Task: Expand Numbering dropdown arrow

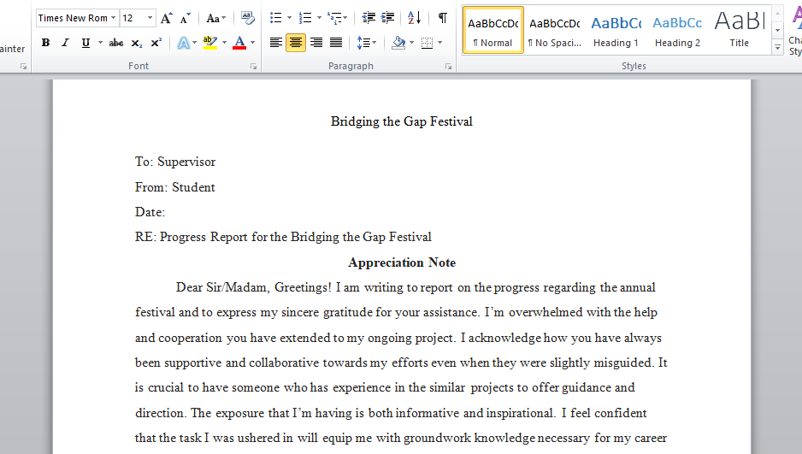Action: (x=319, y=18)
